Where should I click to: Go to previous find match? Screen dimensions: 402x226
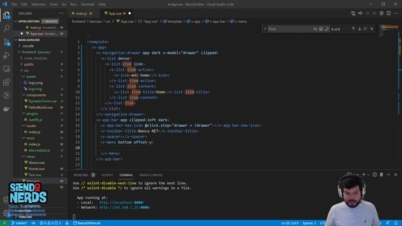tap(353, 29)
